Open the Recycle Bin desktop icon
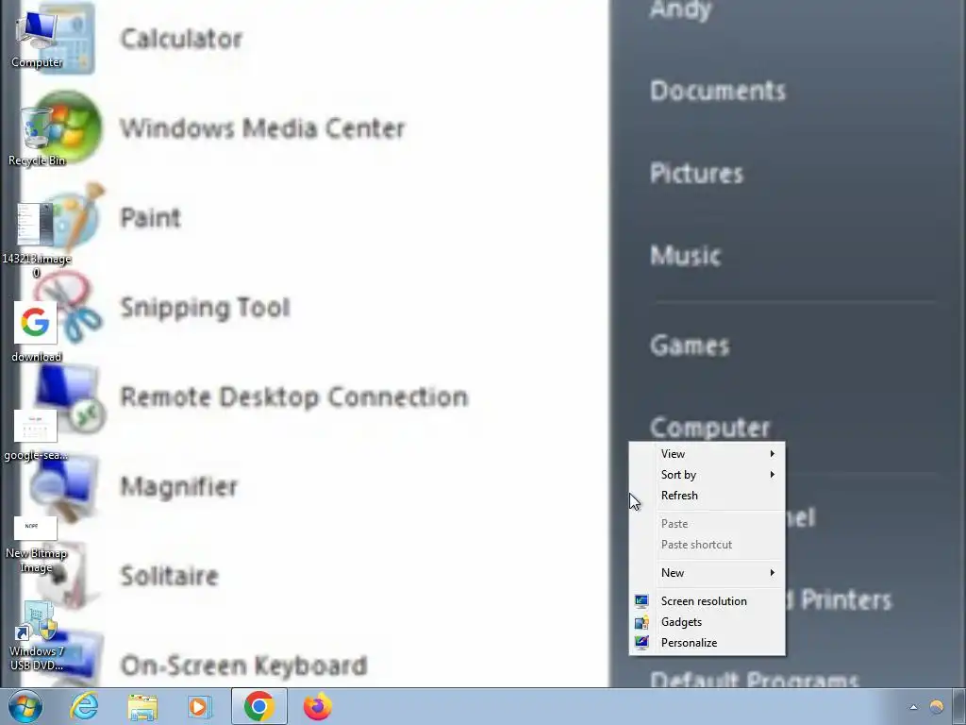The height and width of the screenshot is (725, 966). coord(37,137)
